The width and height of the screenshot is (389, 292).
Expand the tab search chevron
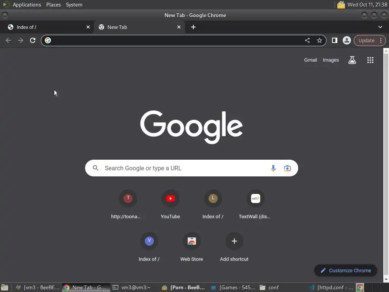380,27
